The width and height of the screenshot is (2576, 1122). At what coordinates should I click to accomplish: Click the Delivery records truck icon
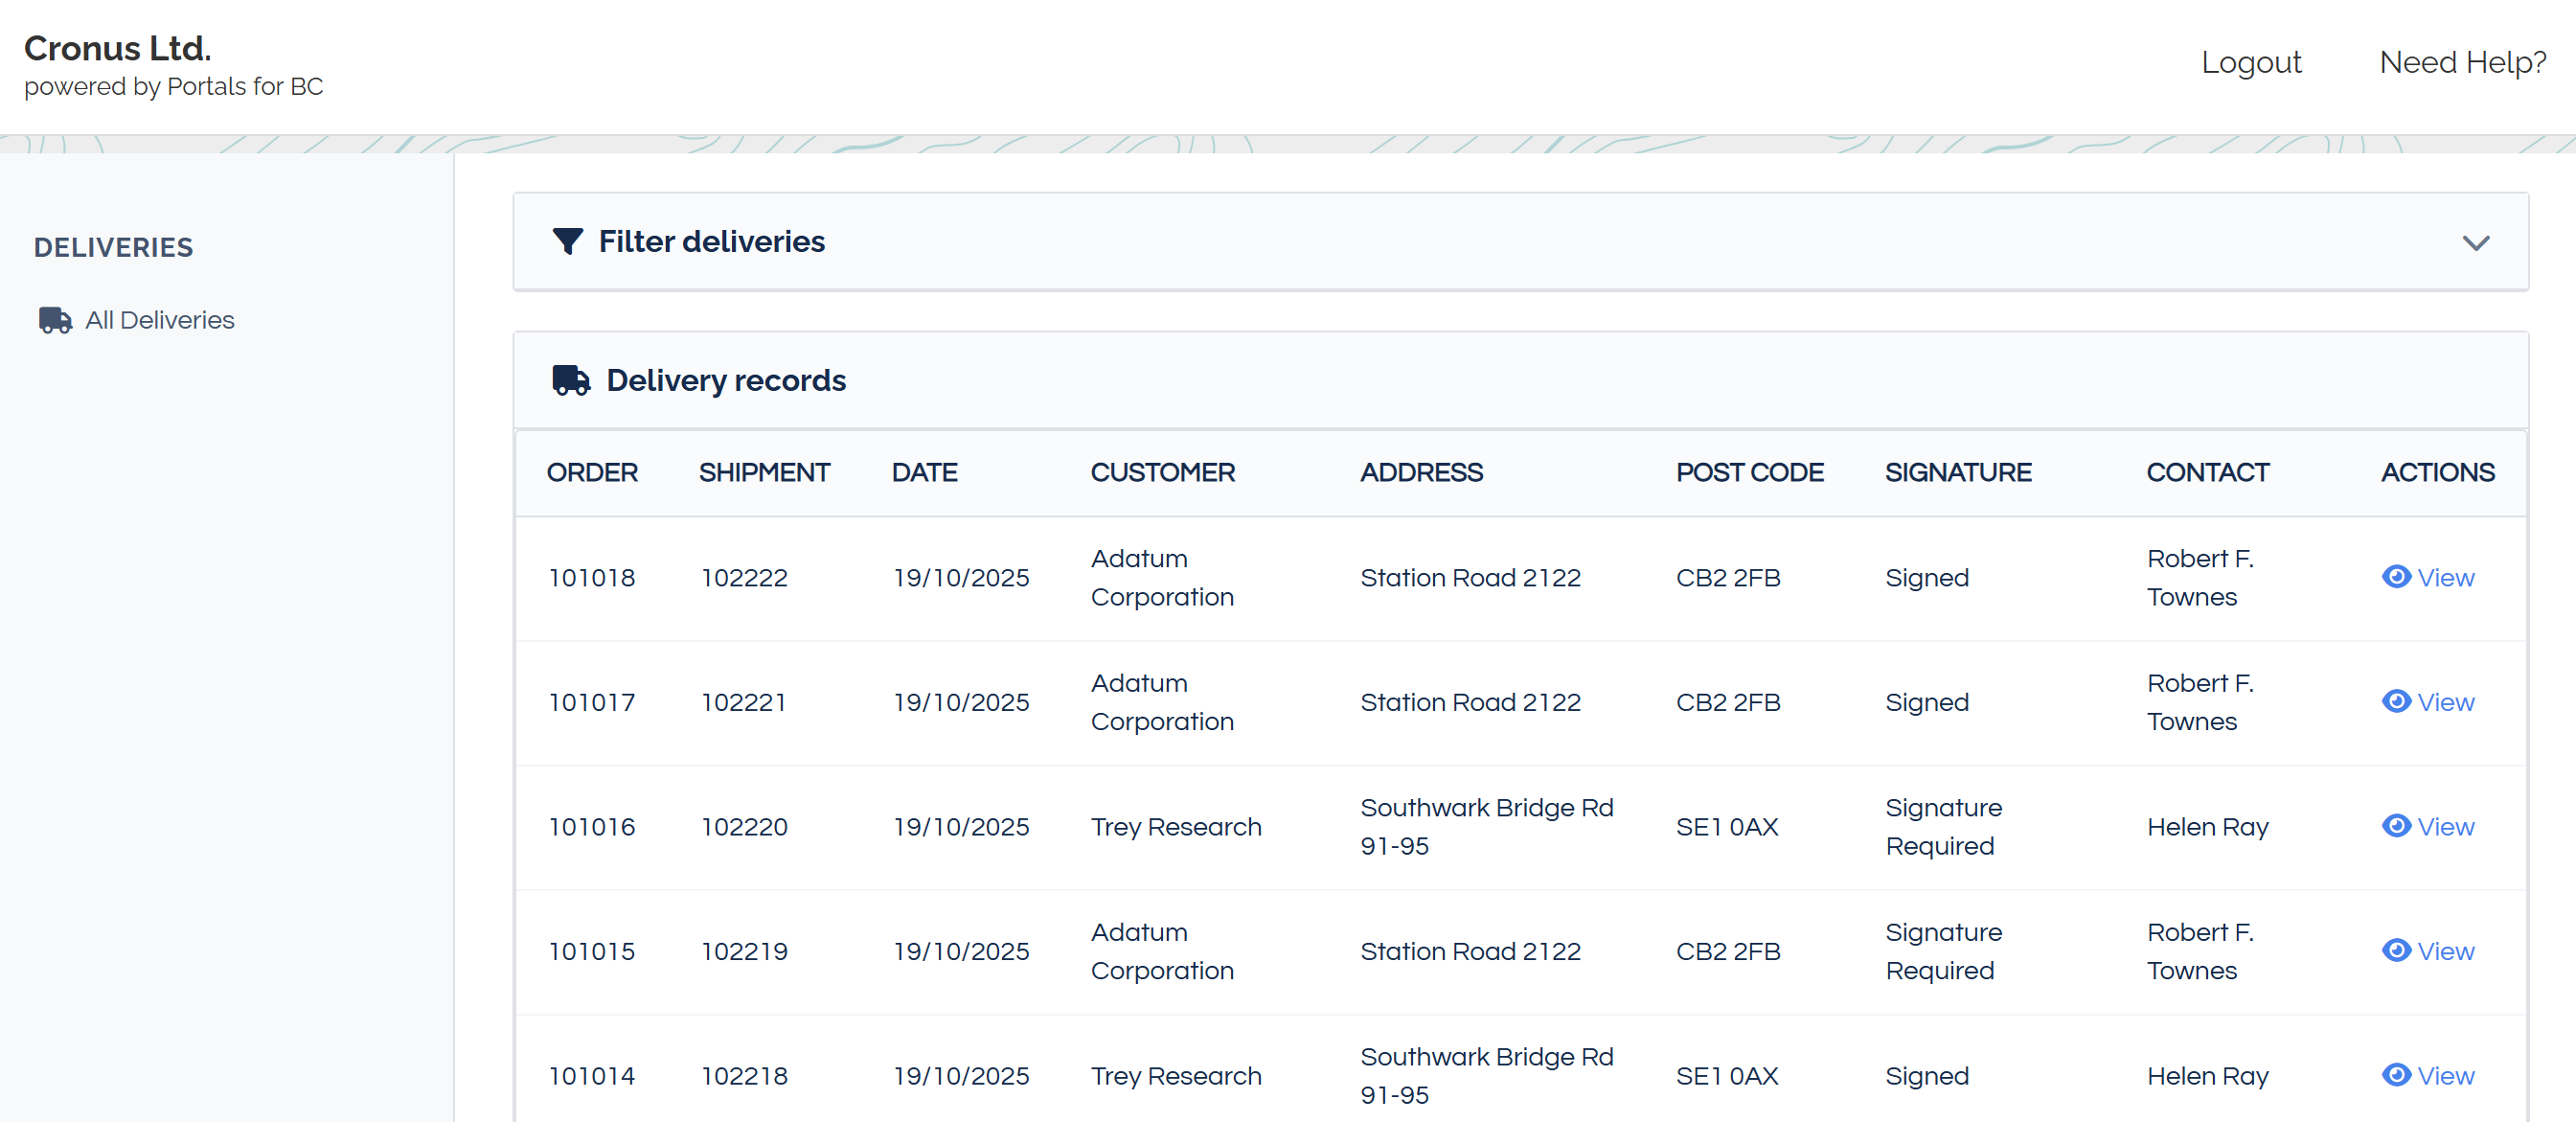[571, 380]
